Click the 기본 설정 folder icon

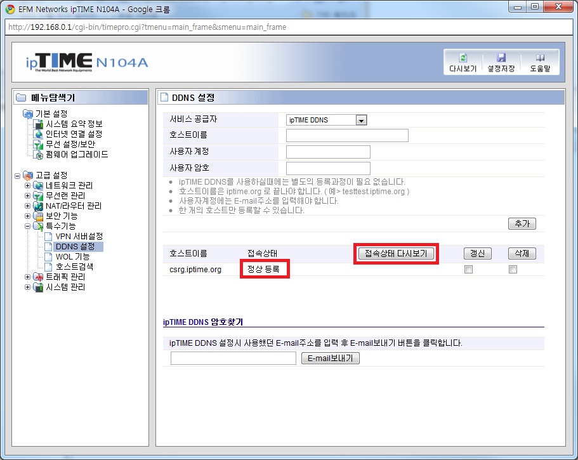pyautogui.click(x=28, y=114)
